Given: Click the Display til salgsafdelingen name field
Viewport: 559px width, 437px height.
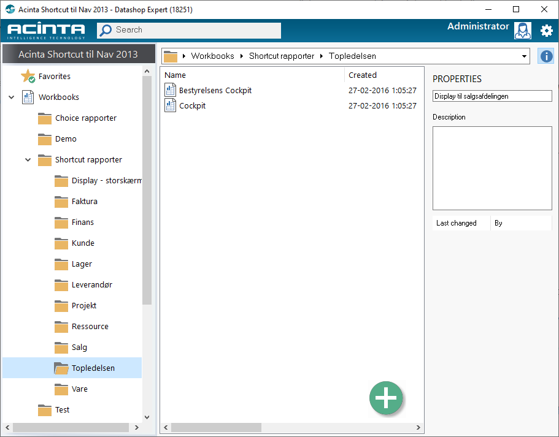Looking at the screenshot, I should [492, 96].
